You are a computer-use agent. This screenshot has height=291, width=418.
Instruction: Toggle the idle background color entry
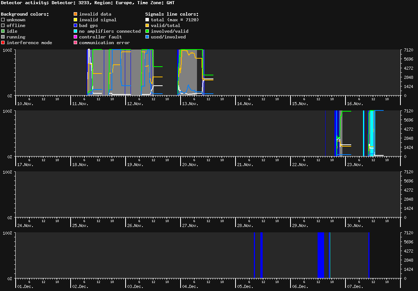(3, 31)
